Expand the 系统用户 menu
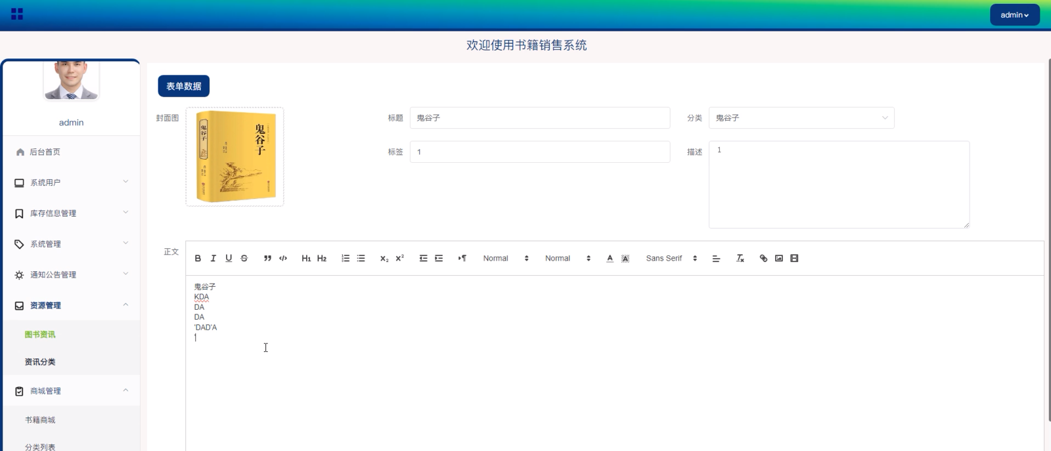This screenshot has width=1051, height=451. pyautogui.click(x=71, y=183)
